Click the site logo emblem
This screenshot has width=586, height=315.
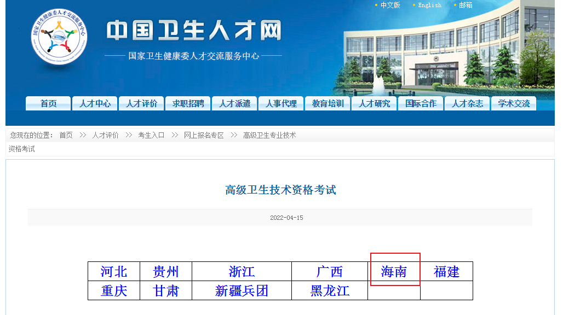(59, 37)
